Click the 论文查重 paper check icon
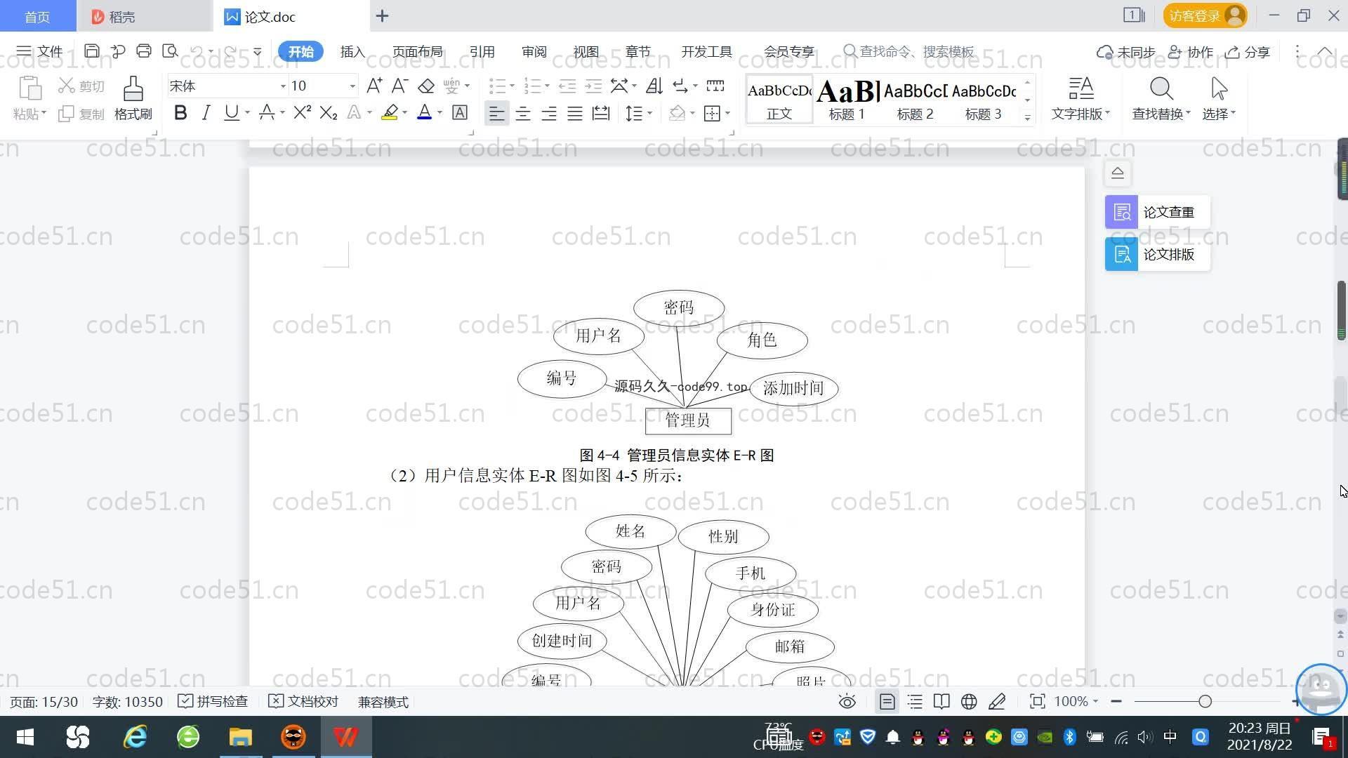The height and width of the screenshot is (758, 1348). pos(1121,212)
